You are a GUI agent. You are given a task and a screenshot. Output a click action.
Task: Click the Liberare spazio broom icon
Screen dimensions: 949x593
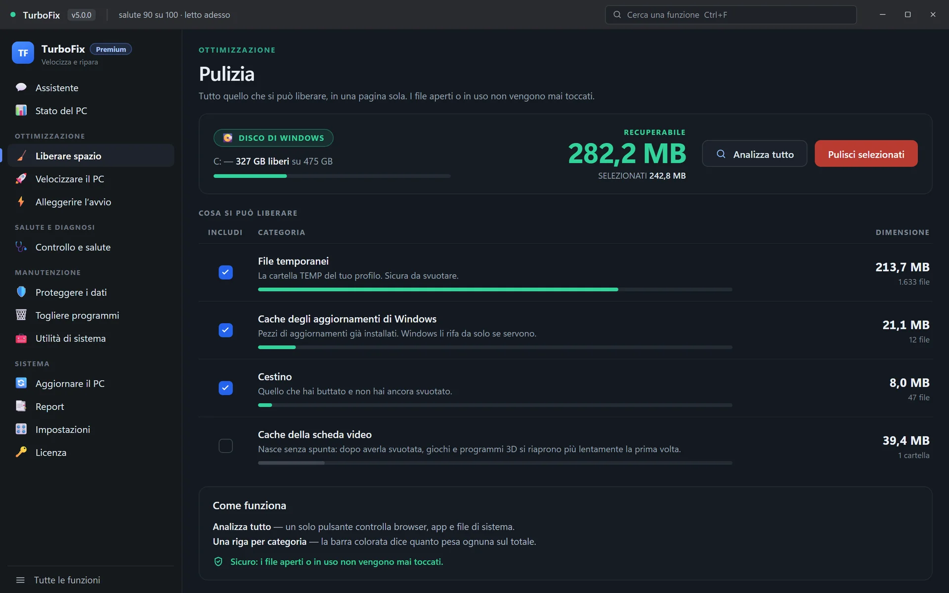21,156
